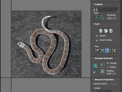Click the Rescale Priority: label
Image resolution: width=122 pixels, height=92 pixels.
coord(100,84)
